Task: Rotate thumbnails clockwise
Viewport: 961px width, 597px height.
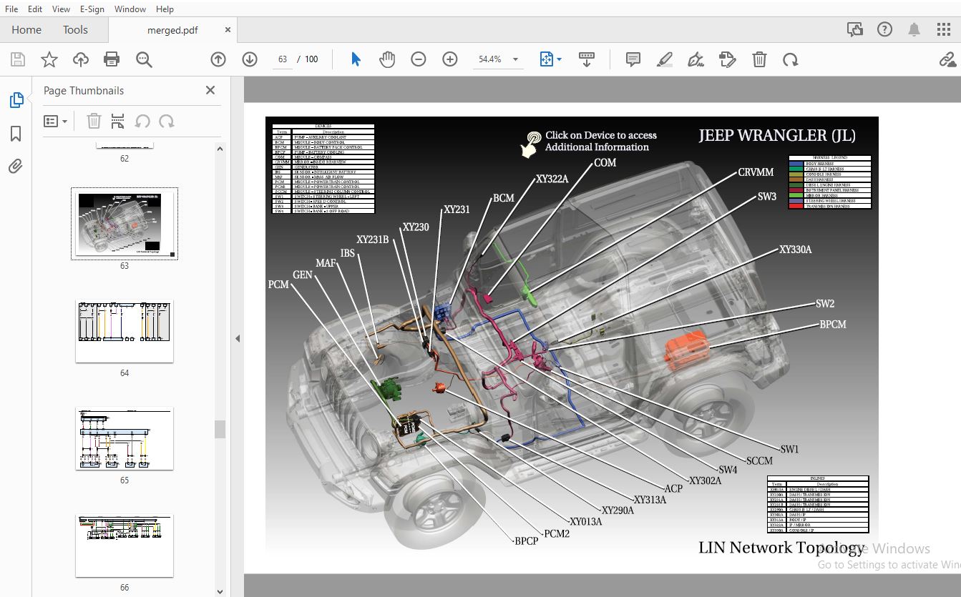Action: click(x=167, y=121)
